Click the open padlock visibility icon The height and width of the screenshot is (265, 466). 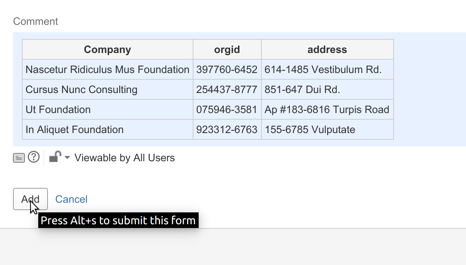coord(55,157)
